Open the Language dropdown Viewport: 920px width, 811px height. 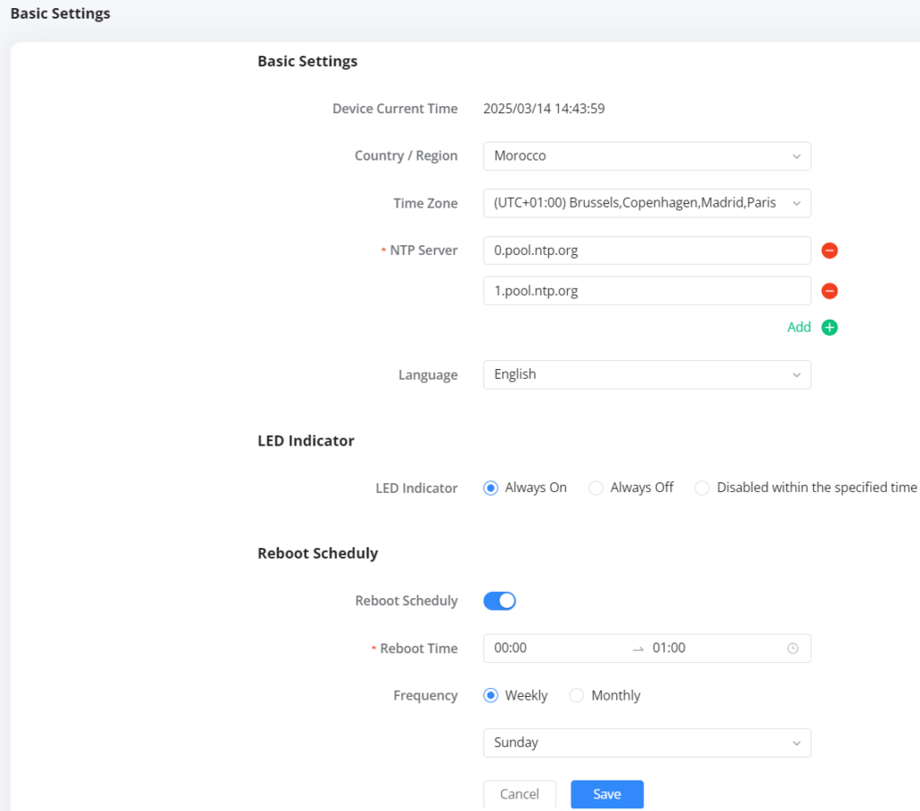point(647,375)
